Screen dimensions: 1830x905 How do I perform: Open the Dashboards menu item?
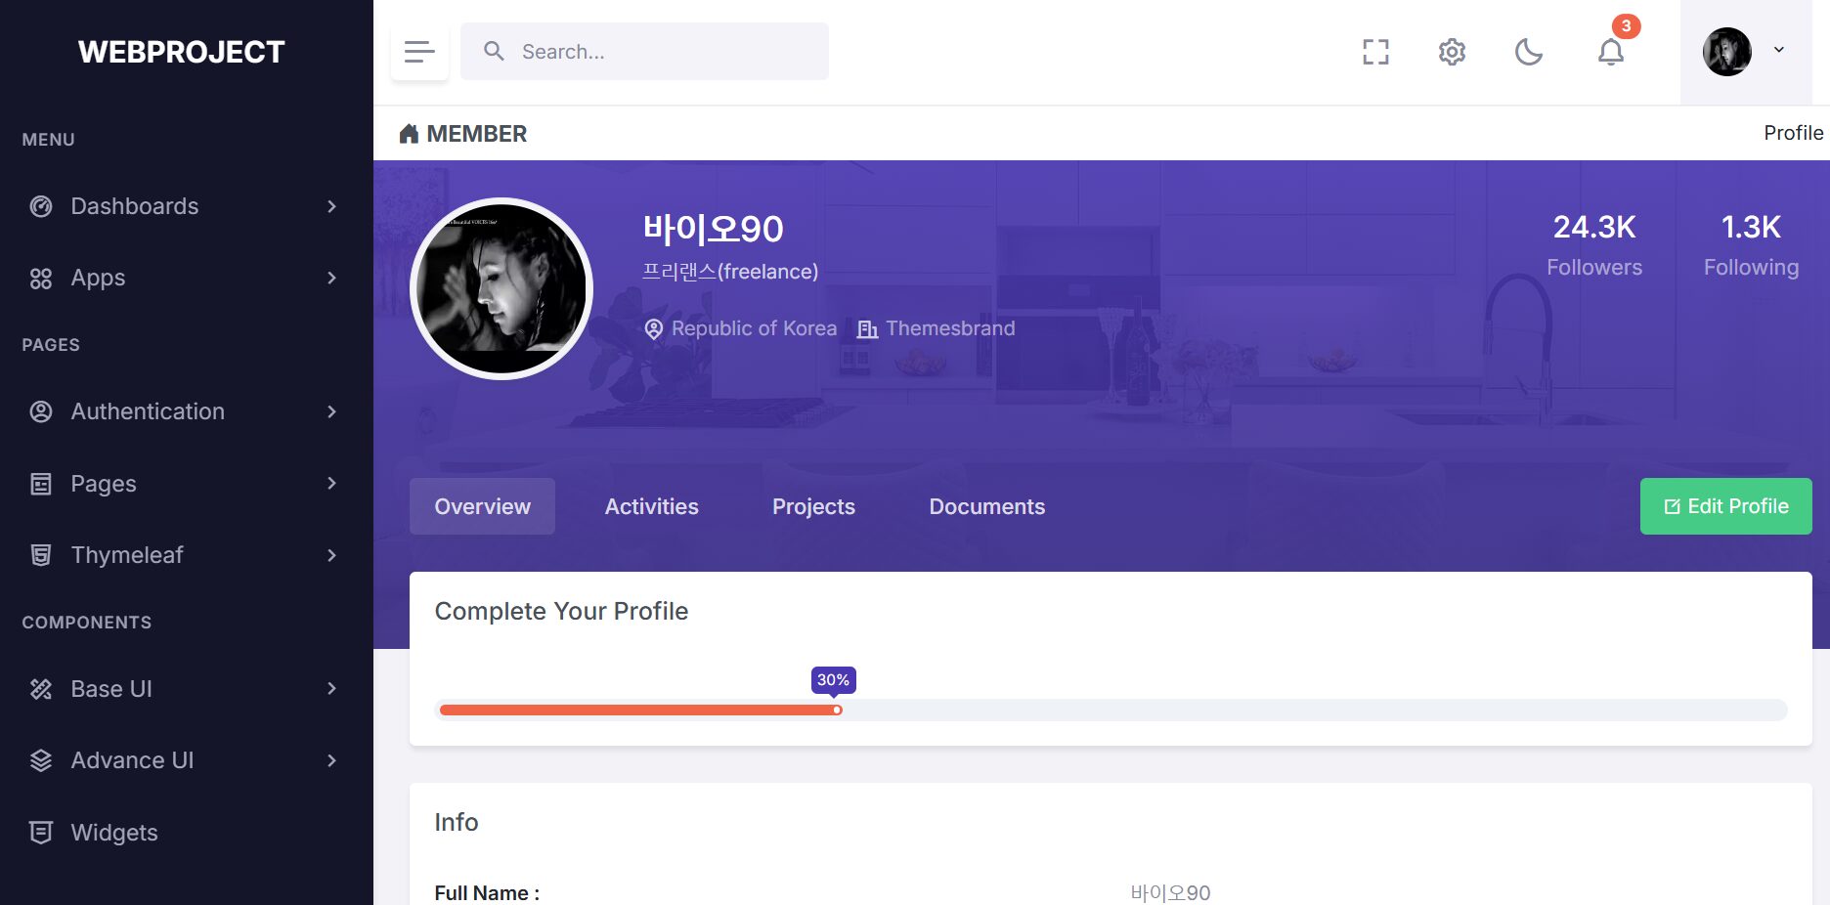186,206
